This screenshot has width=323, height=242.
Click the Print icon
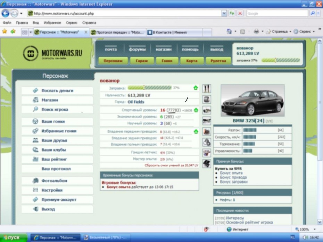[256, 32]
